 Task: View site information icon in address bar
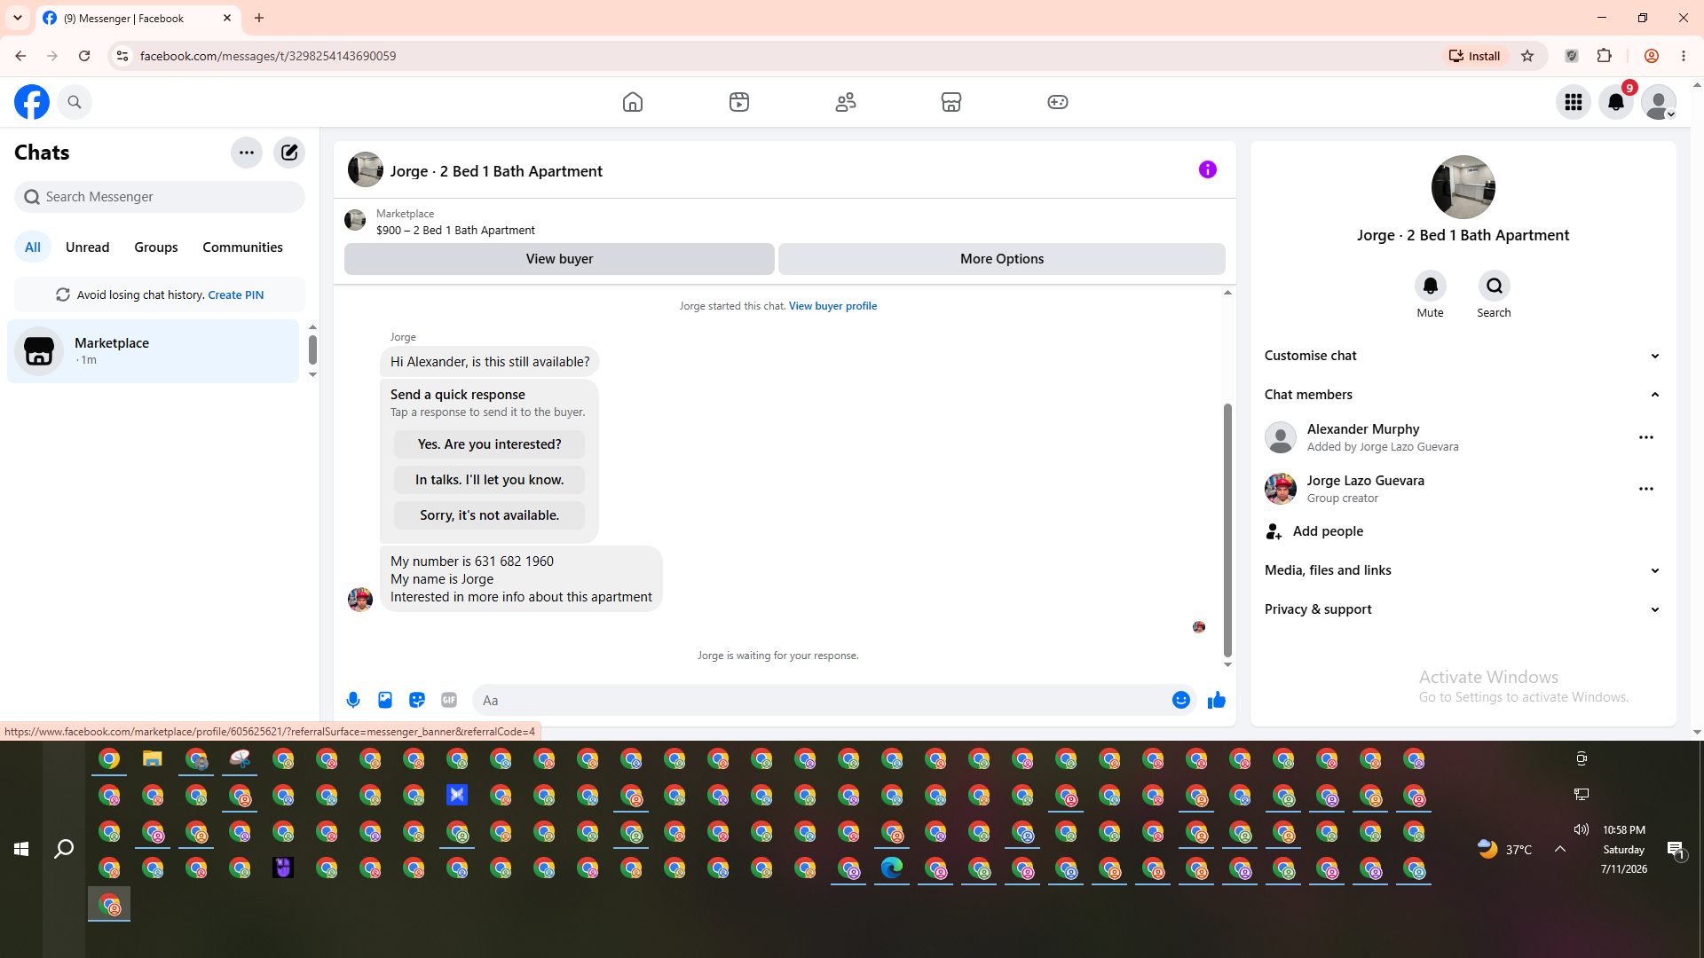[x=122, y=56]
